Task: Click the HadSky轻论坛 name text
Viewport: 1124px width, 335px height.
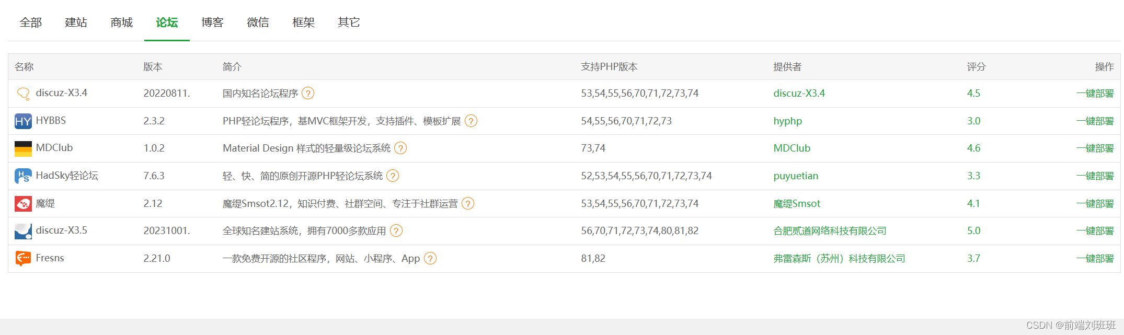Action: pyautogui.click(x=67, y=176)
